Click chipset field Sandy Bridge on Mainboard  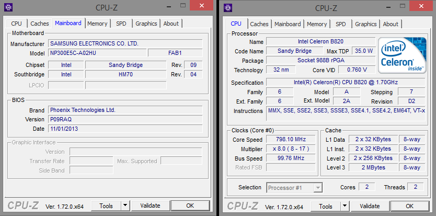125,65
